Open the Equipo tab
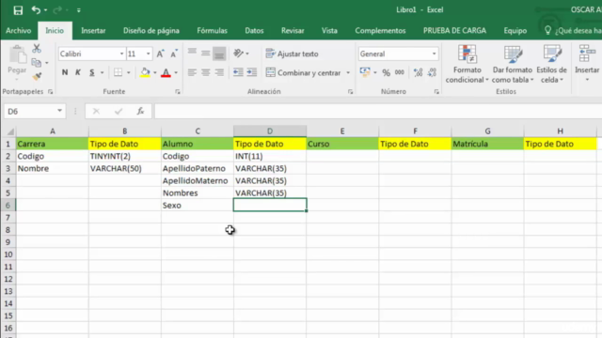The height and width of the screenshot is (338, 602). [515, 31]
